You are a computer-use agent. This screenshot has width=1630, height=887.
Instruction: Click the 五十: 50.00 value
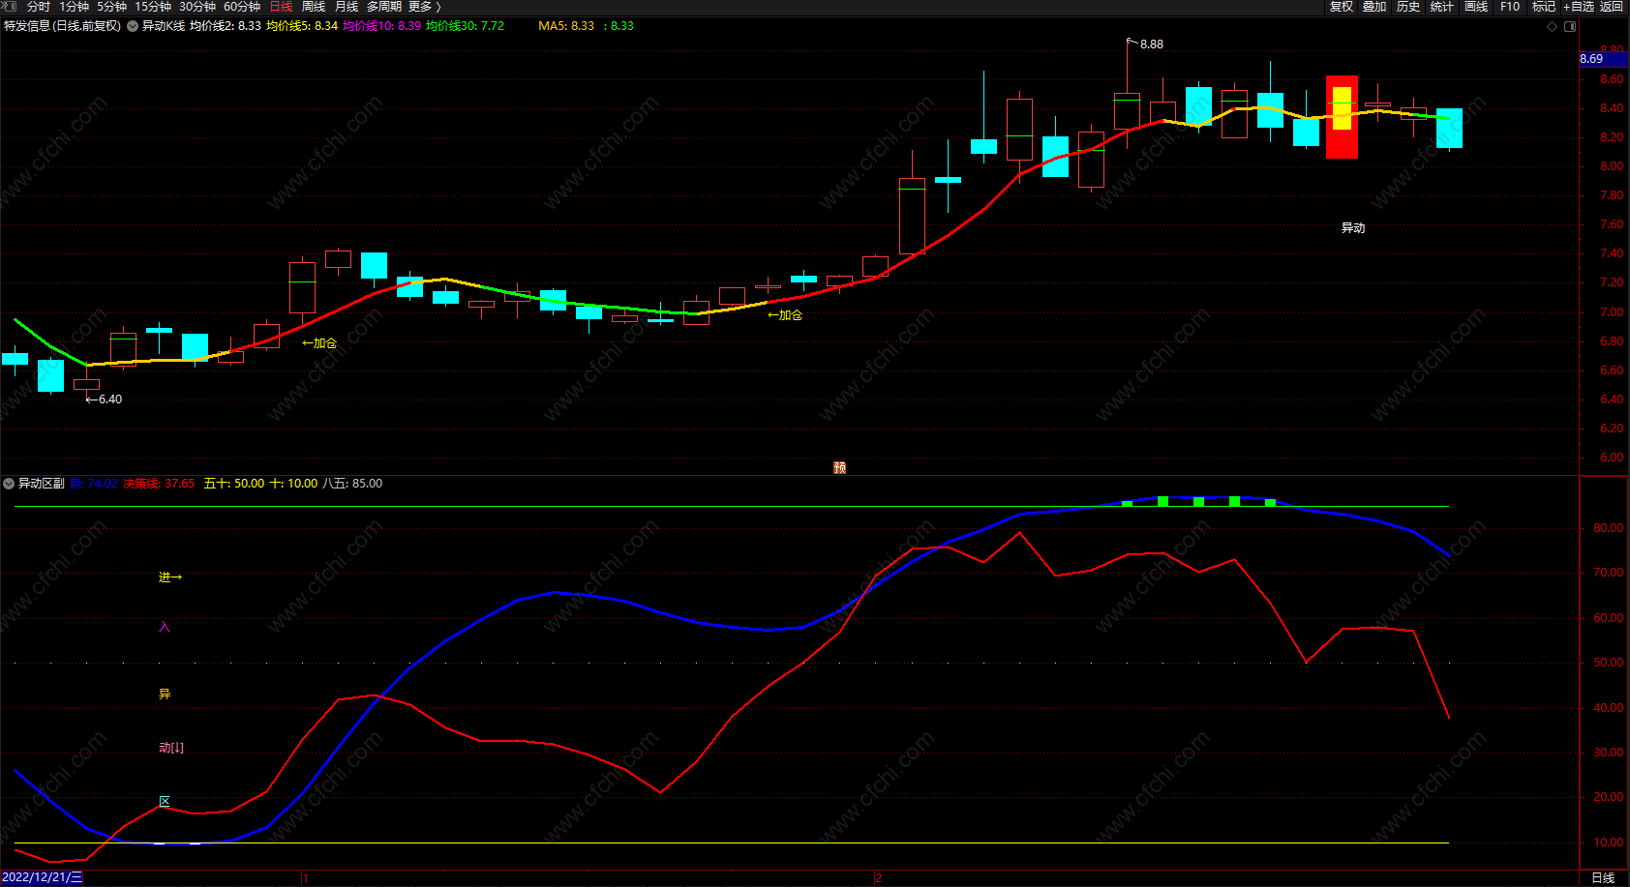coord(234,484)
